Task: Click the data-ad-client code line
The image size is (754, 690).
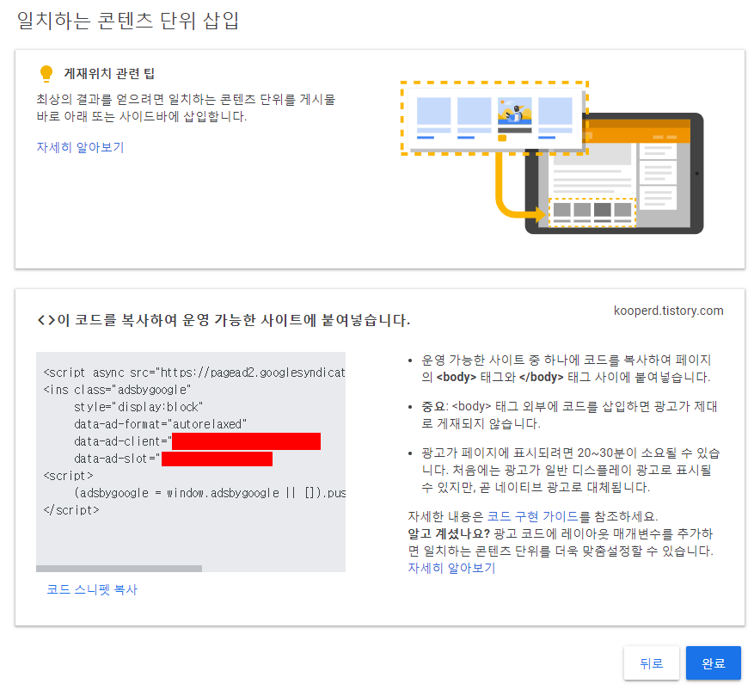Action: [x=197, y=441]
